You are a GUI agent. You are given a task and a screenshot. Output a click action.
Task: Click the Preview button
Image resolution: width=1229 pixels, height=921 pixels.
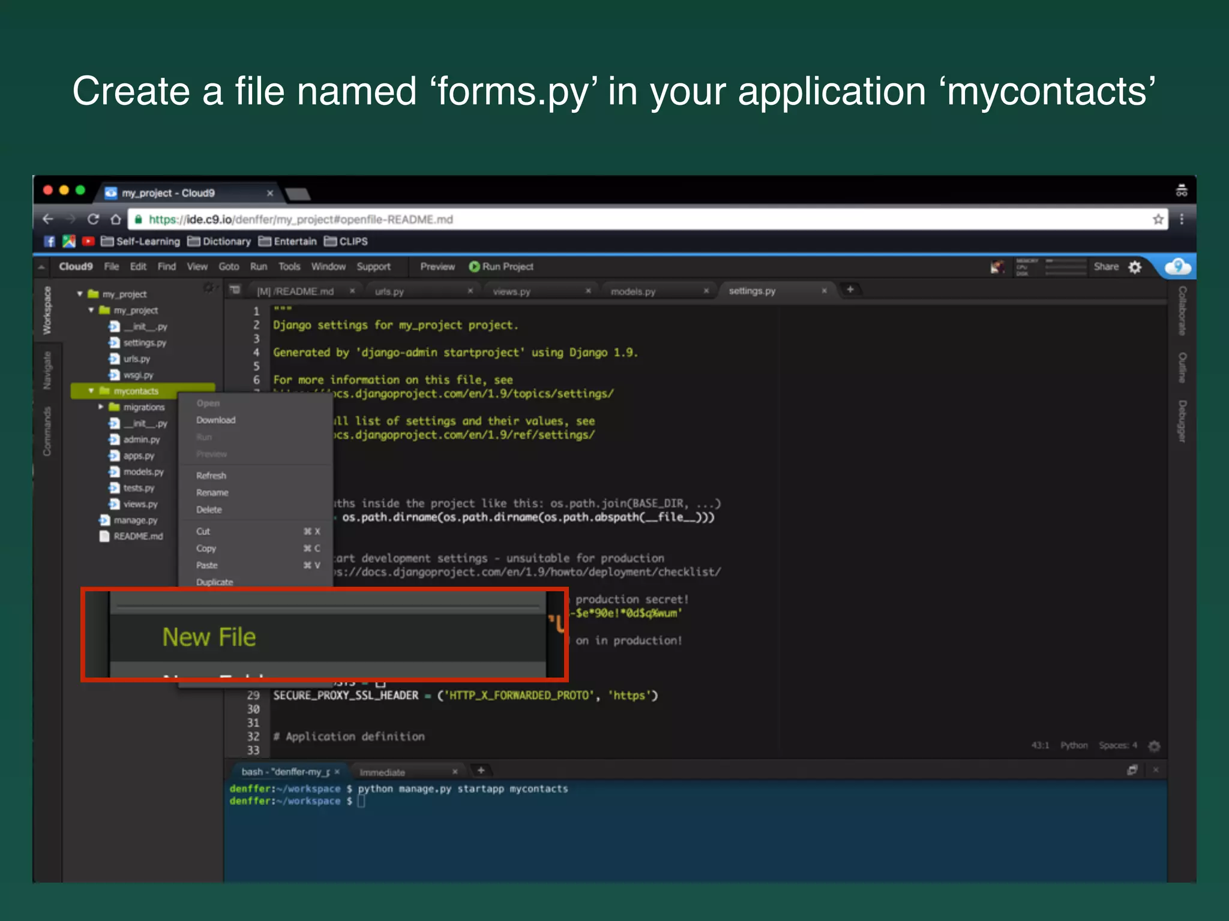[x=437, y=267]
